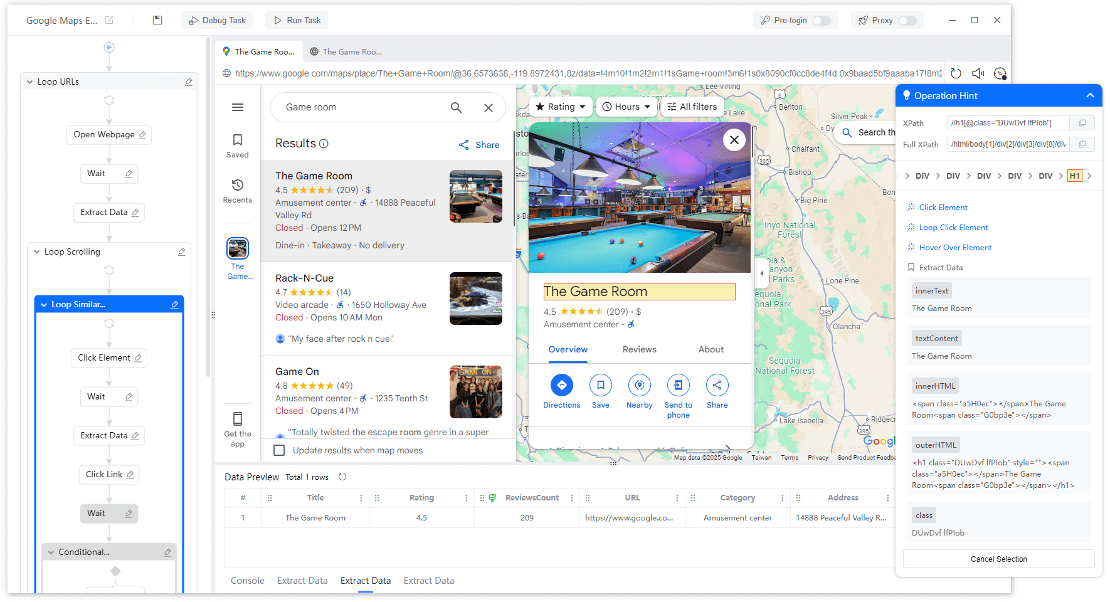Click the ReviewsCount column header

click(532, 498)
